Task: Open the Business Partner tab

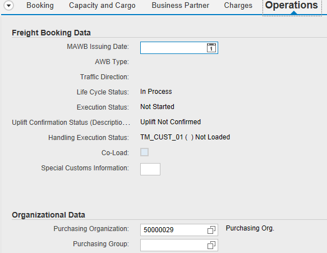Action: click(181, 6)
